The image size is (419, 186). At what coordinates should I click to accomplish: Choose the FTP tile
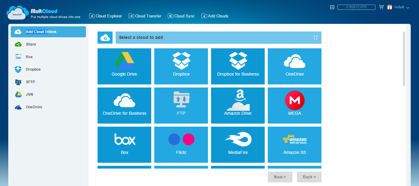pyautogui.click(x=181, y=106)
